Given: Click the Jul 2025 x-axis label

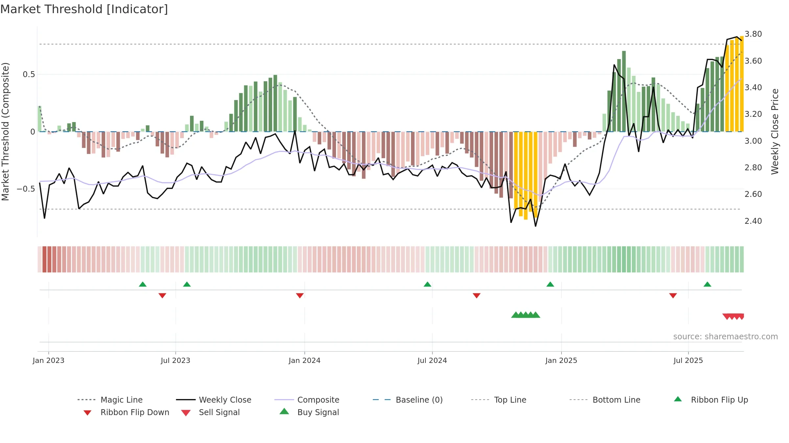Looking at the screenshot, I should (x=688, y=360).
